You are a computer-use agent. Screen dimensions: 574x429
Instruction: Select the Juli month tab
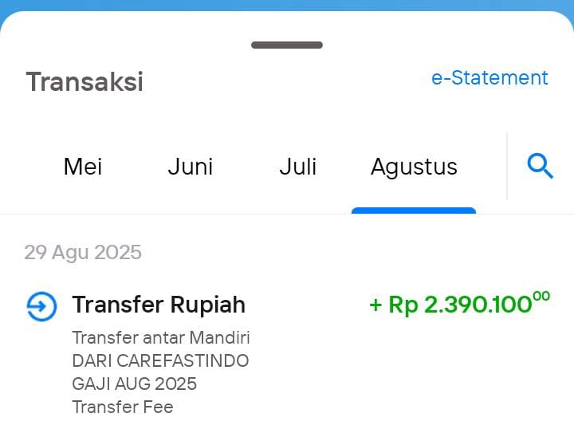[x=297, y=167]
